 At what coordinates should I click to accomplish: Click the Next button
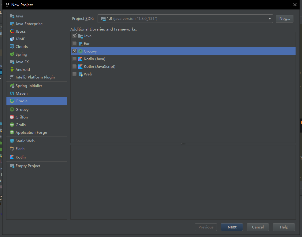232,227
